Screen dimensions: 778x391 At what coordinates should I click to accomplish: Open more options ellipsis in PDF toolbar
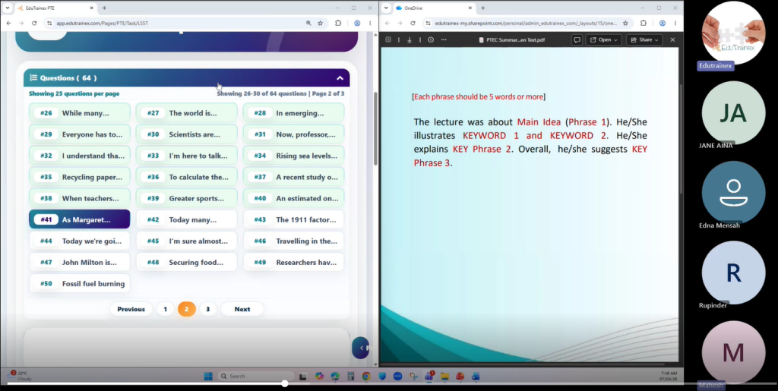pos(444,39)
